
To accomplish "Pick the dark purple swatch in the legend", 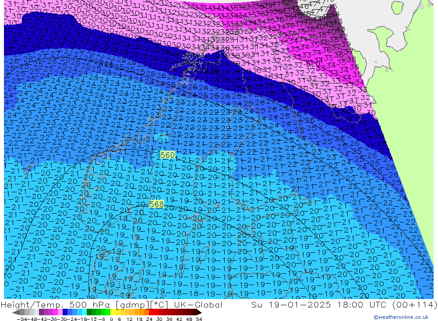I will tap(41, 312).
